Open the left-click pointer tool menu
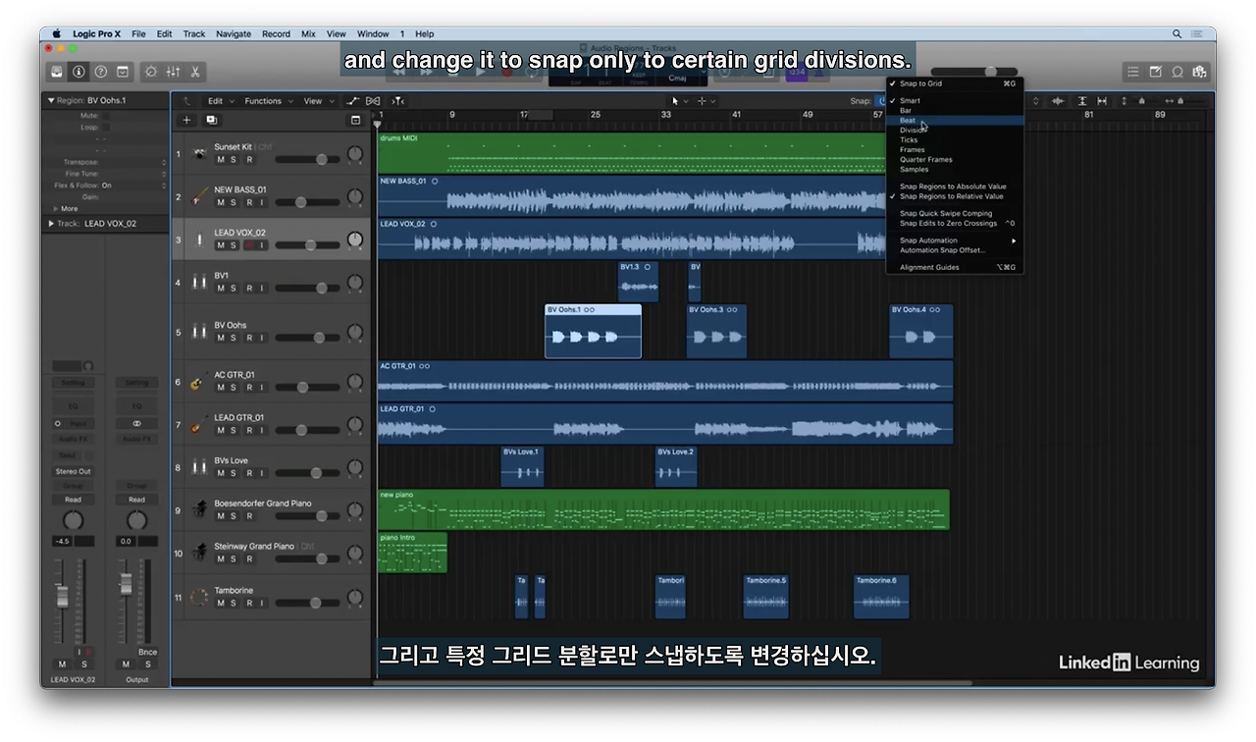This screenshot has width=1256, height=742. (679, 101)
